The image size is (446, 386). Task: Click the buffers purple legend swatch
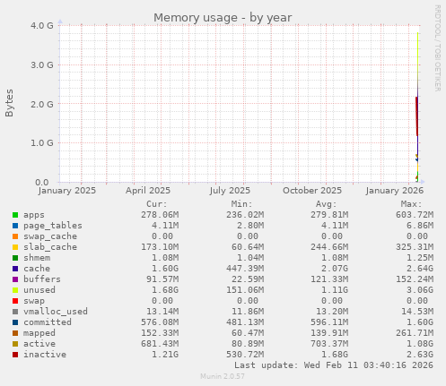pos(15,279)
